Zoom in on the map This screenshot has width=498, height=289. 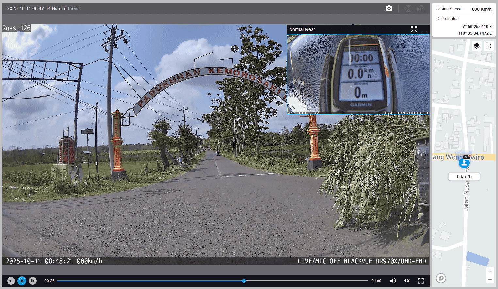(x=490, y=271)
